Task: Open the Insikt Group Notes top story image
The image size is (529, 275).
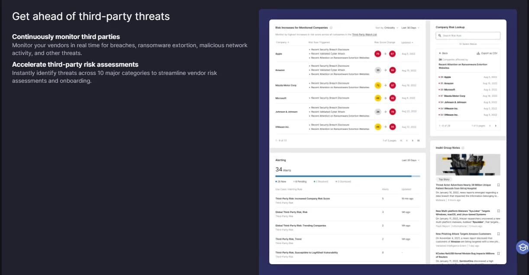Action: [468, 165]
